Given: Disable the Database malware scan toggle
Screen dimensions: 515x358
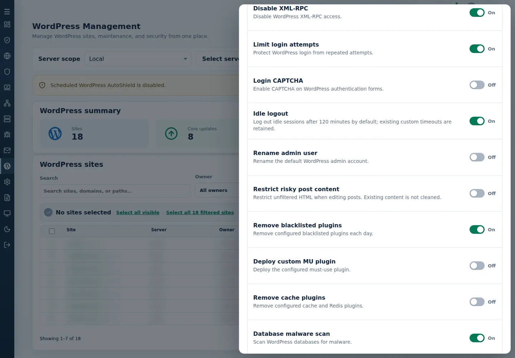Looking at the screenshot, I should coord(477,338).
